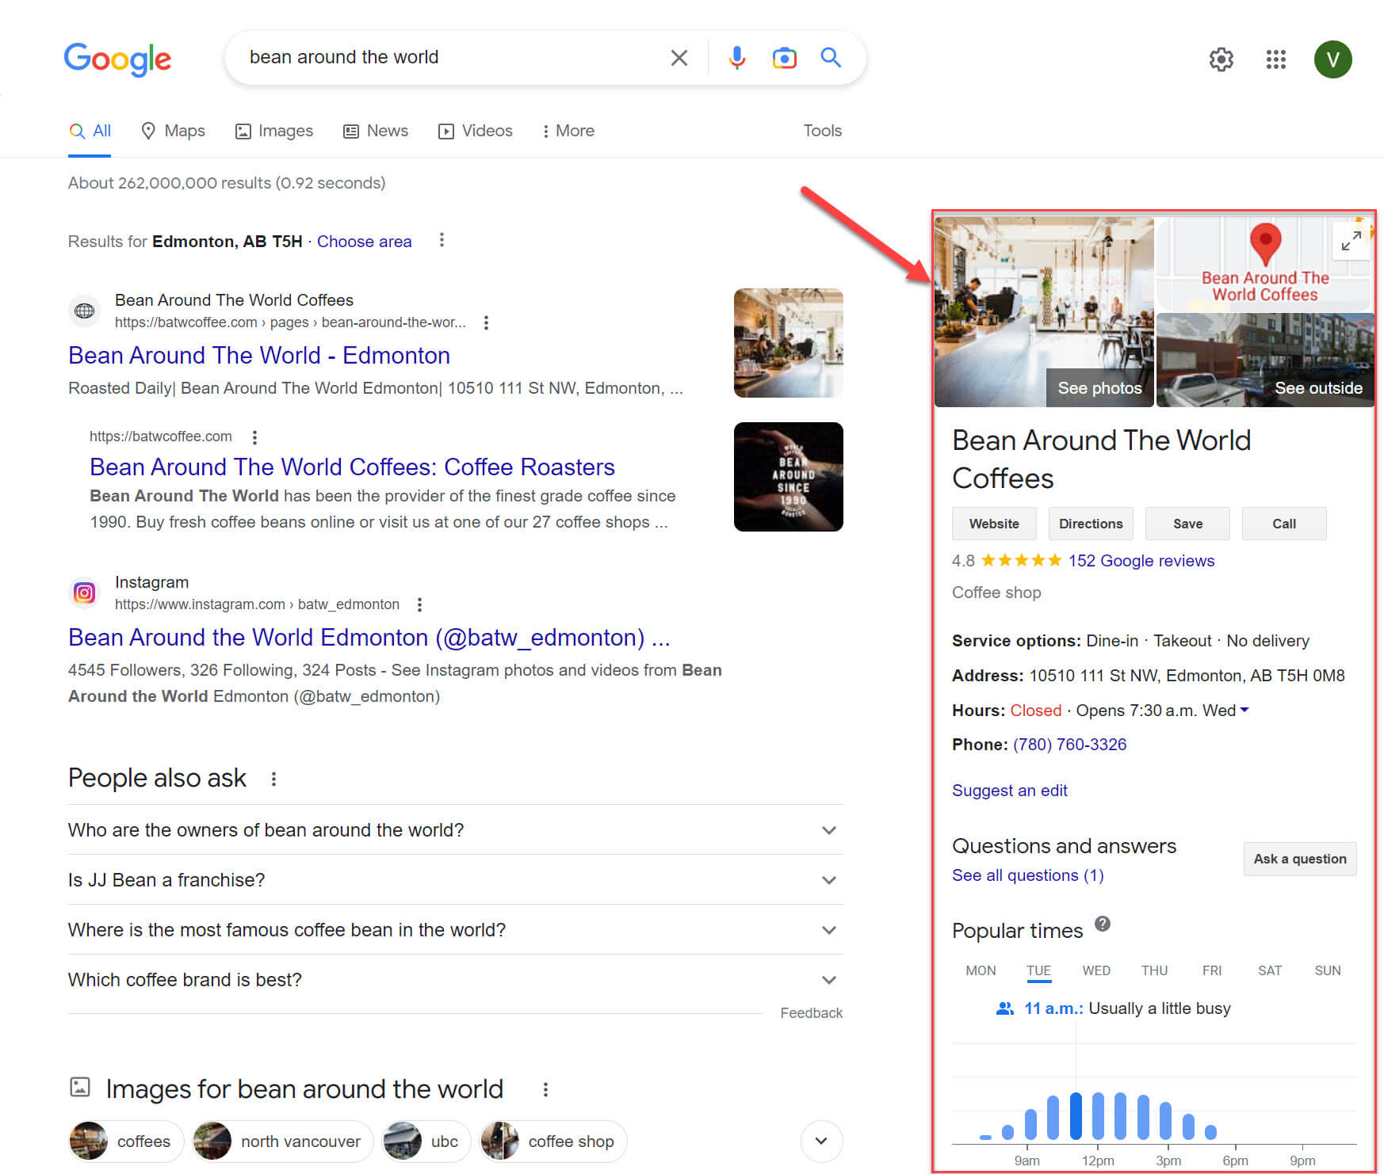Switch to the Videos tab
The height and width of the screenshot is (1174, 1384).
[476, 131]
